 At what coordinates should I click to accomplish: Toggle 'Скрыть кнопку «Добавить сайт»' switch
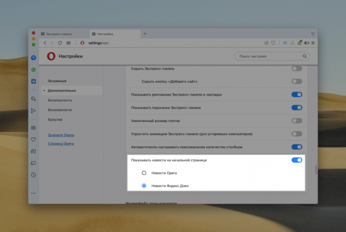click(x=297, y=82)
